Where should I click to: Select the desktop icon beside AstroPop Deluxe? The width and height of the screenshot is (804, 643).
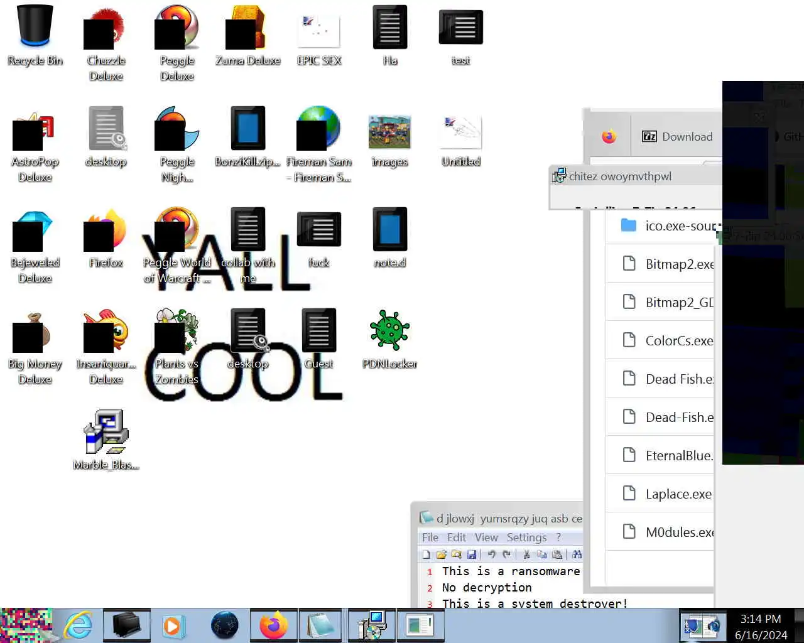pyautogui.click(x=106, y=137)
